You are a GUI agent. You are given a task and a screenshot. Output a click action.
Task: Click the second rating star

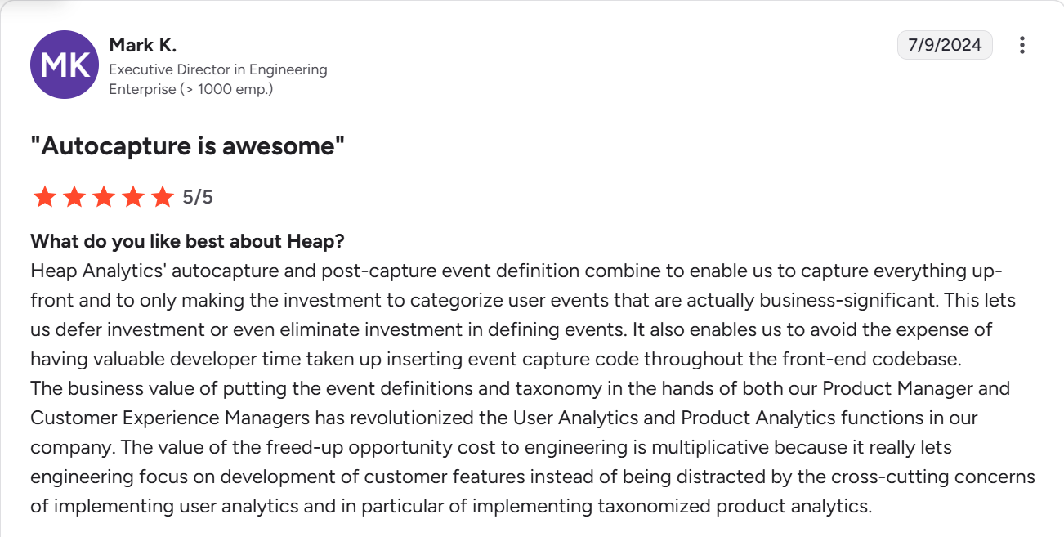click(74, 197)
